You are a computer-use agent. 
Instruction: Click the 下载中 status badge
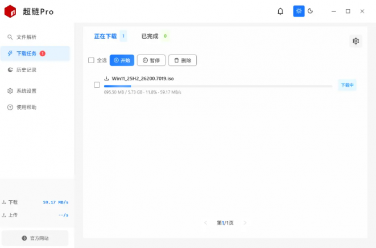click(347, 85)
